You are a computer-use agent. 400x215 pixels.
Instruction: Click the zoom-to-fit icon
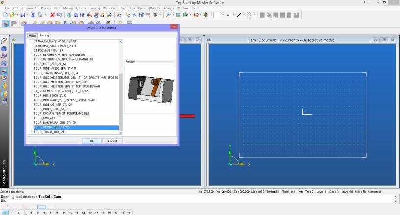point(178,15)
